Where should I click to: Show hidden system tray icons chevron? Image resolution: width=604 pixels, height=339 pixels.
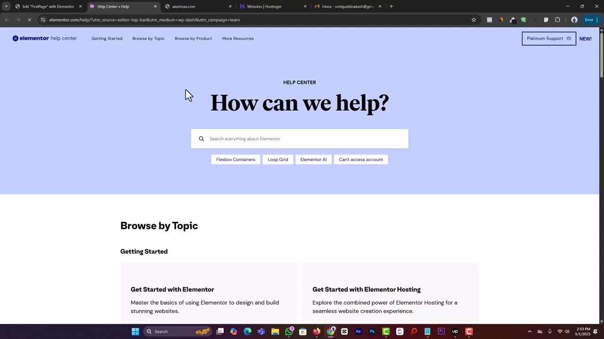tap(529, 331)
